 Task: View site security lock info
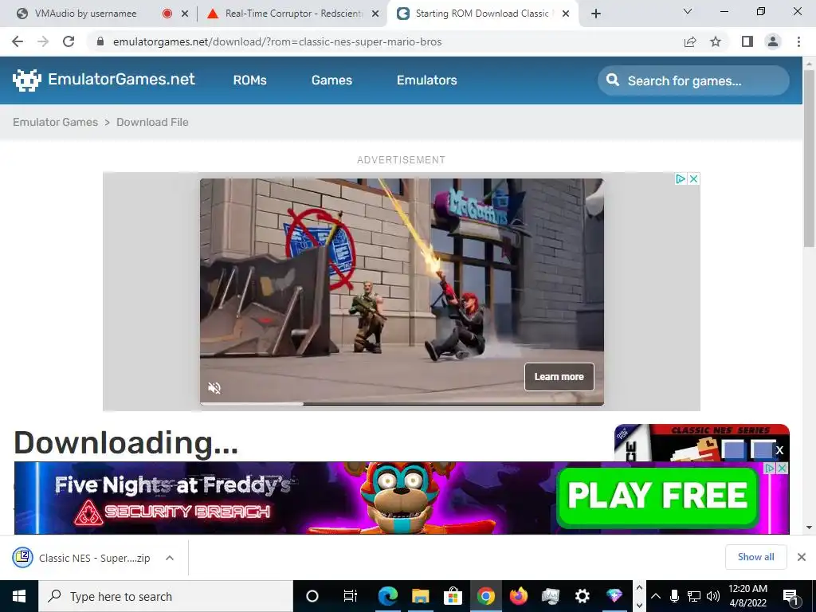pos(100,41)
